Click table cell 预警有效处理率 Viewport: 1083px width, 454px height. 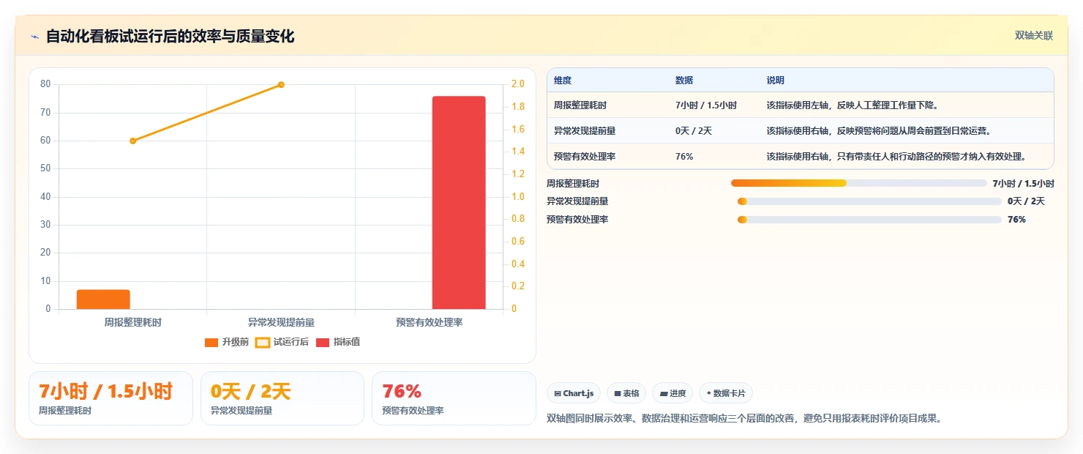(x=585, y=157)
